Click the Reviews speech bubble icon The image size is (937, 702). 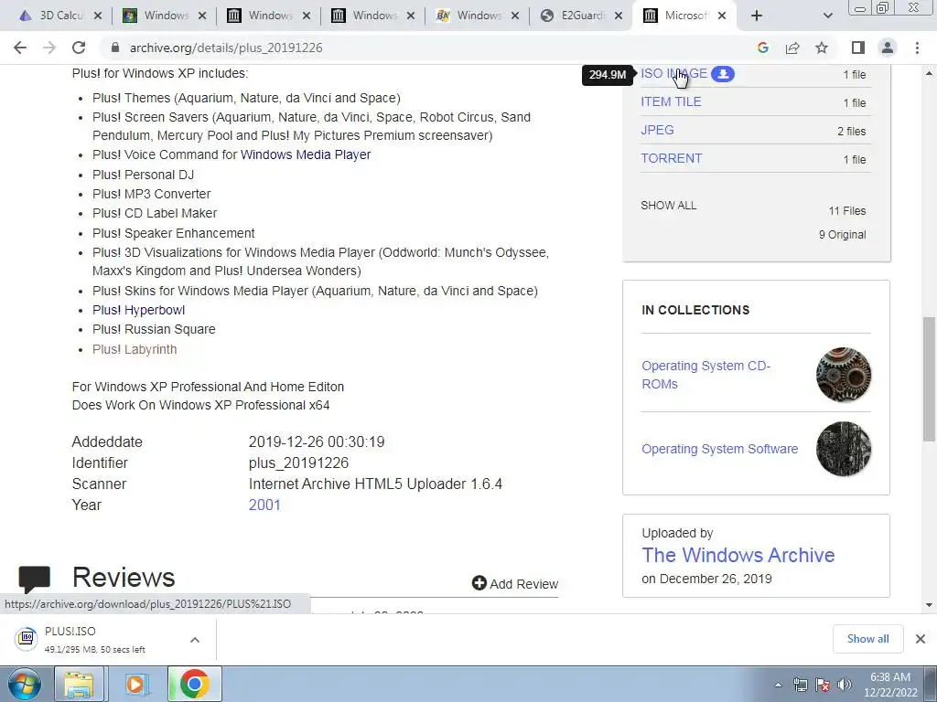34,579
